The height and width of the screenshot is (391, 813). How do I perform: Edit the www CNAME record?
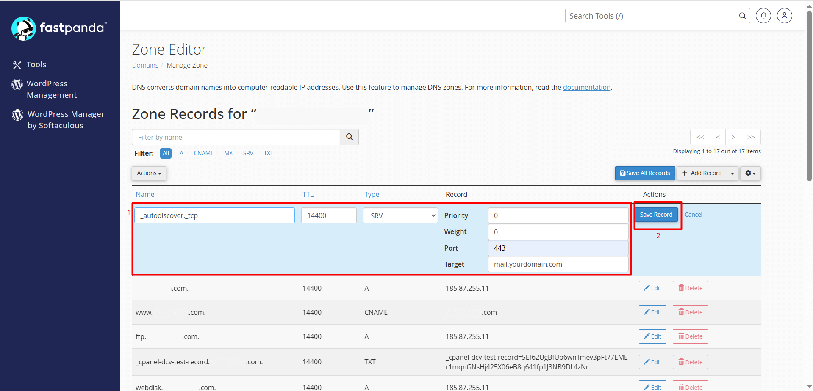652,312
